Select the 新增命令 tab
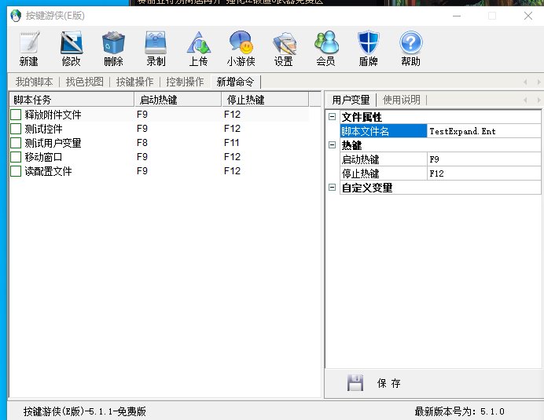This screenshot has width=544, height=420. pos(235,82)
